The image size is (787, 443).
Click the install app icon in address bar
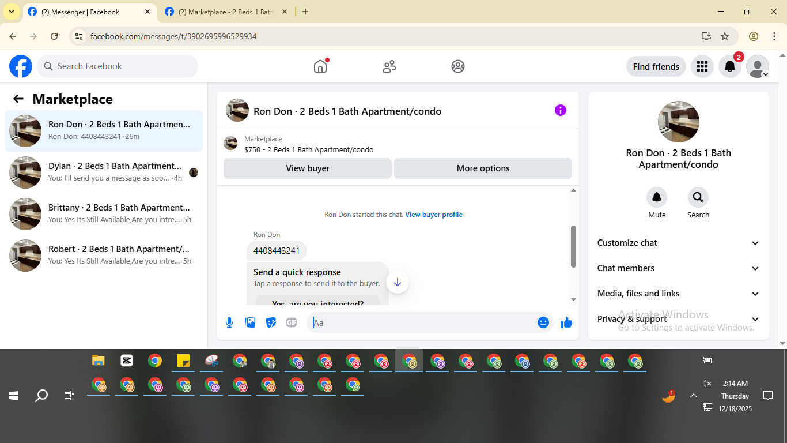pyautogui.click(x=706, y=36)
